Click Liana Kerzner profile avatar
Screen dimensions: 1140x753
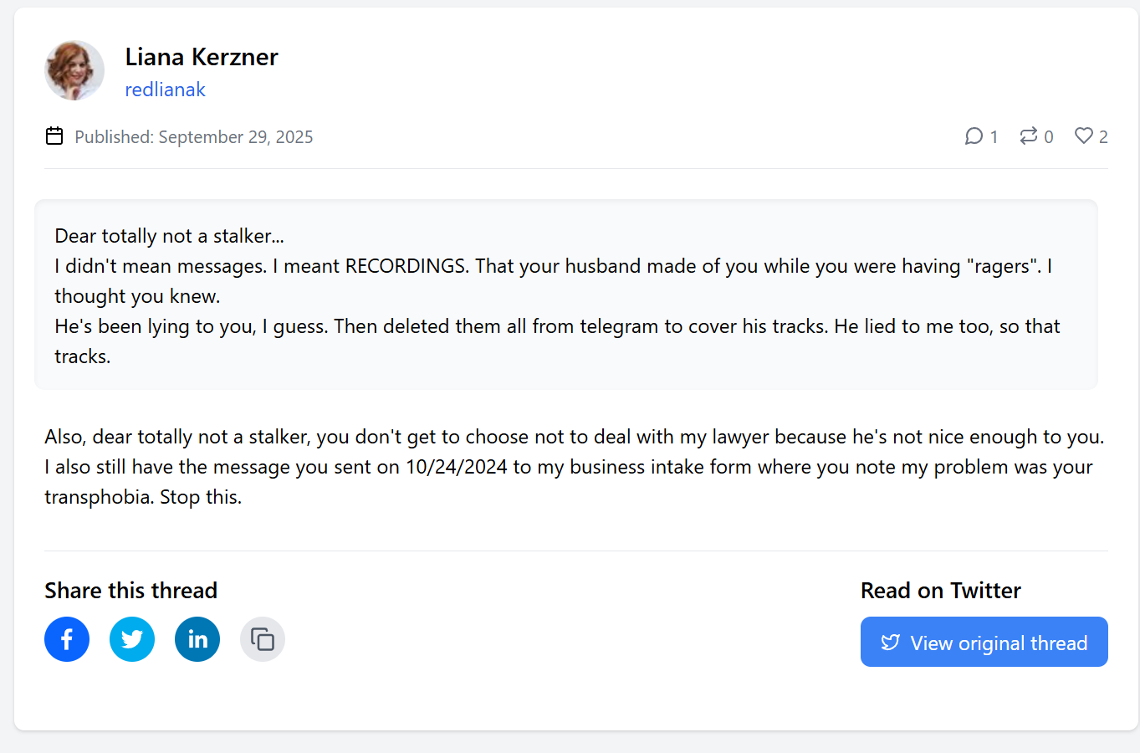coord(74,70)
